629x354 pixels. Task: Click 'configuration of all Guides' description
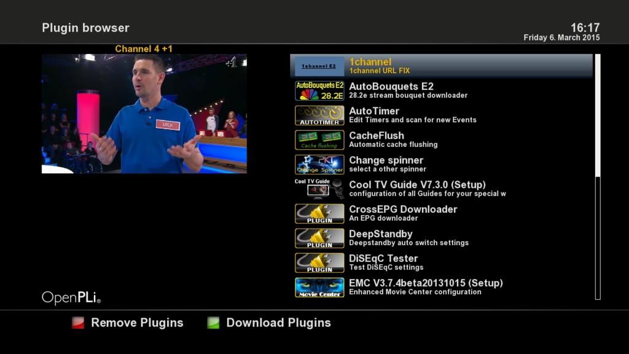428,194
